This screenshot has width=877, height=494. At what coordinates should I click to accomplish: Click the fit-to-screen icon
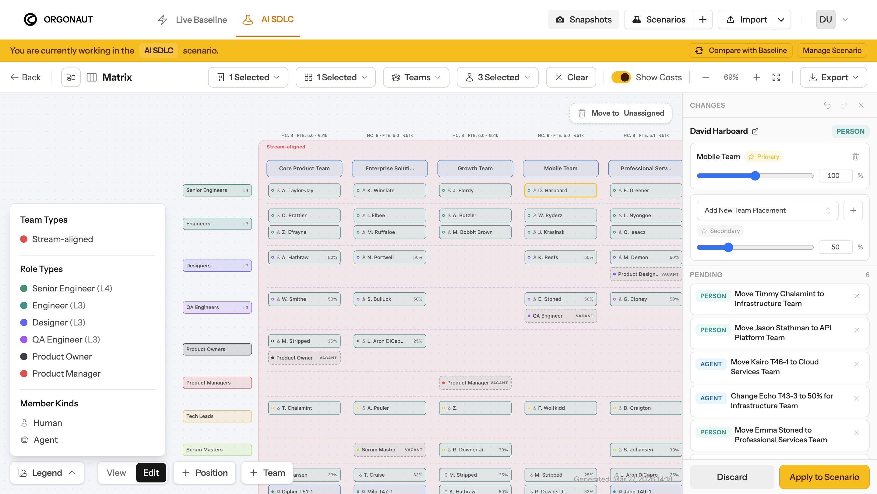[x=776, y=78]
